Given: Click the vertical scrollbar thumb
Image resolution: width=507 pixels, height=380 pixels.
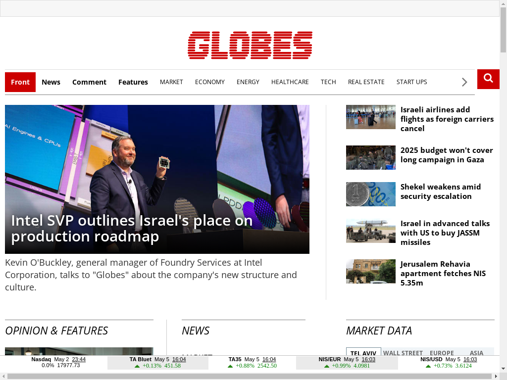Looking at the screenshot, I should [504, 30].
